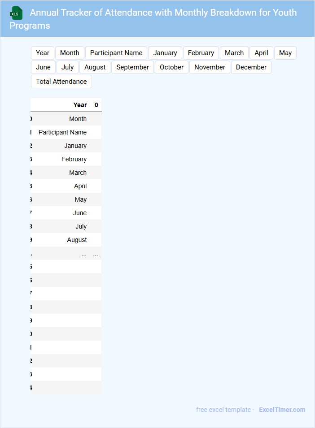The width and height of the screenshot is (315, 428).
Task: Click the Participant Name tag
Action: 116,53
